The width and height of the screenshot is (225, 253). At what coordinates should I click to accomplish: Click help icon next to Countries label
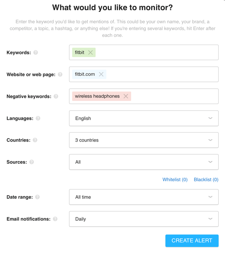pyautogui.click(x=35, y=140)
